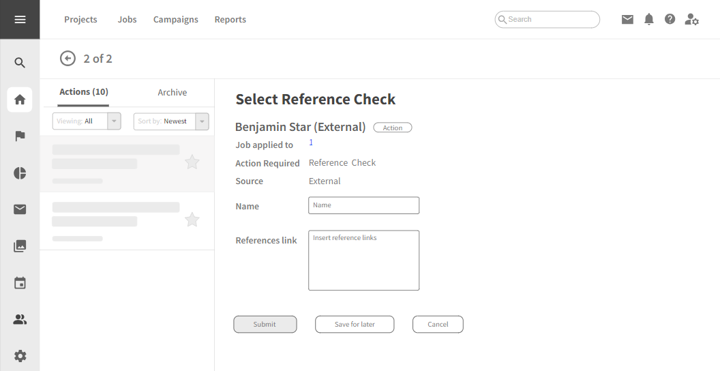The width and height of the screenshot is (720, 371).
Task: Star the second action list item
Action: (192, 220)
